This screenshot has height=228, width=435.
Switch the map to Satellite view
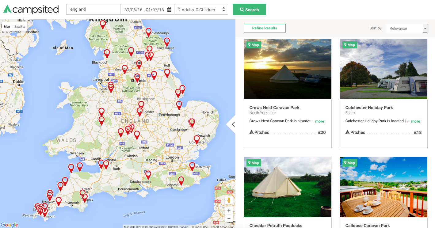pos(19,26)
